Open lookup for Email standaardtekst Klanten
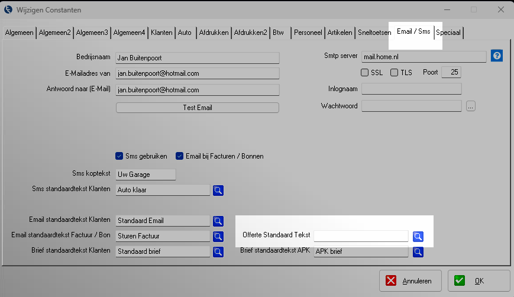This screenshot has width=514, height=297. pyautogui.click(x=218, y=221)
